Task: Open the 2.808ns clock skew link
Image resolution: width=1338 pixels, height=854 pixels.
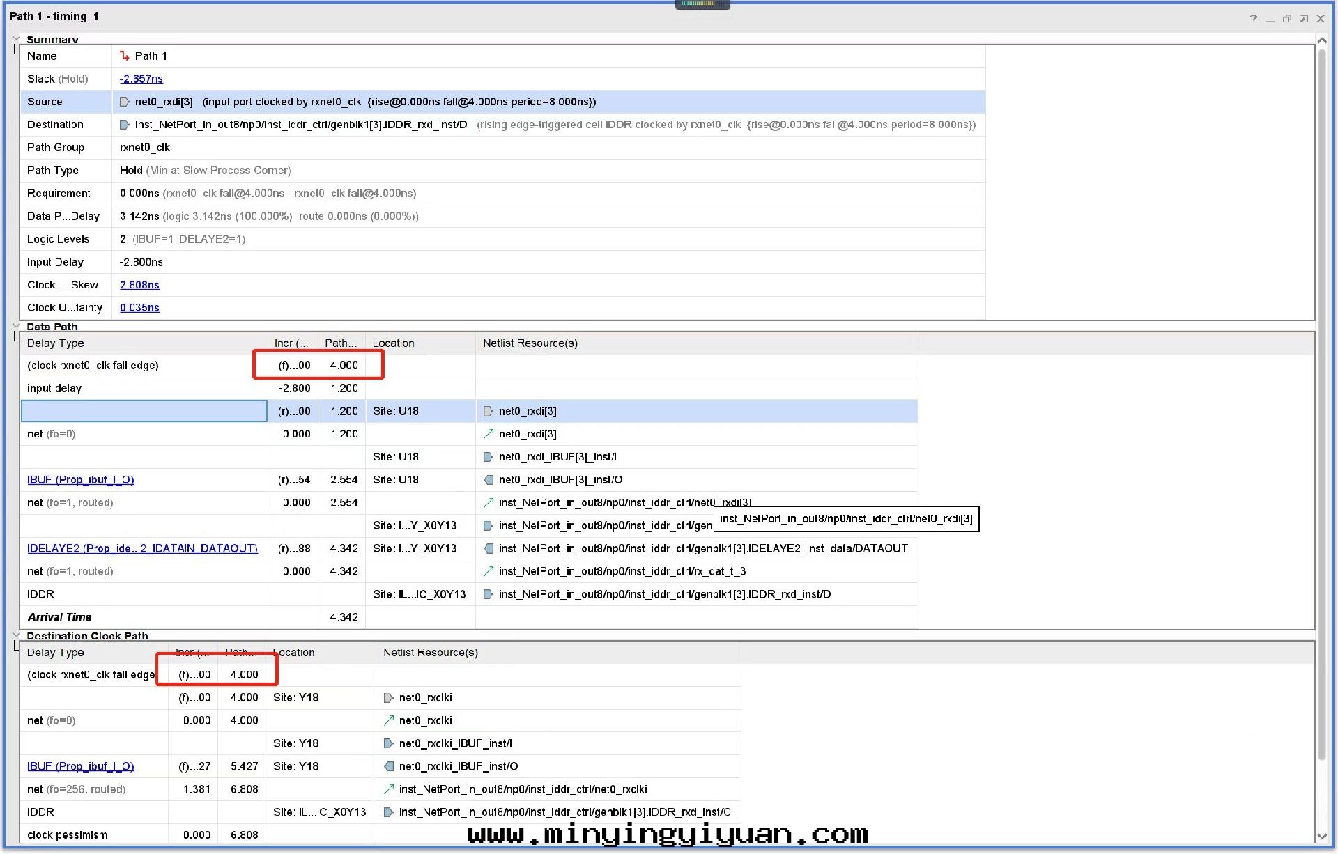Action: point(139,285)
